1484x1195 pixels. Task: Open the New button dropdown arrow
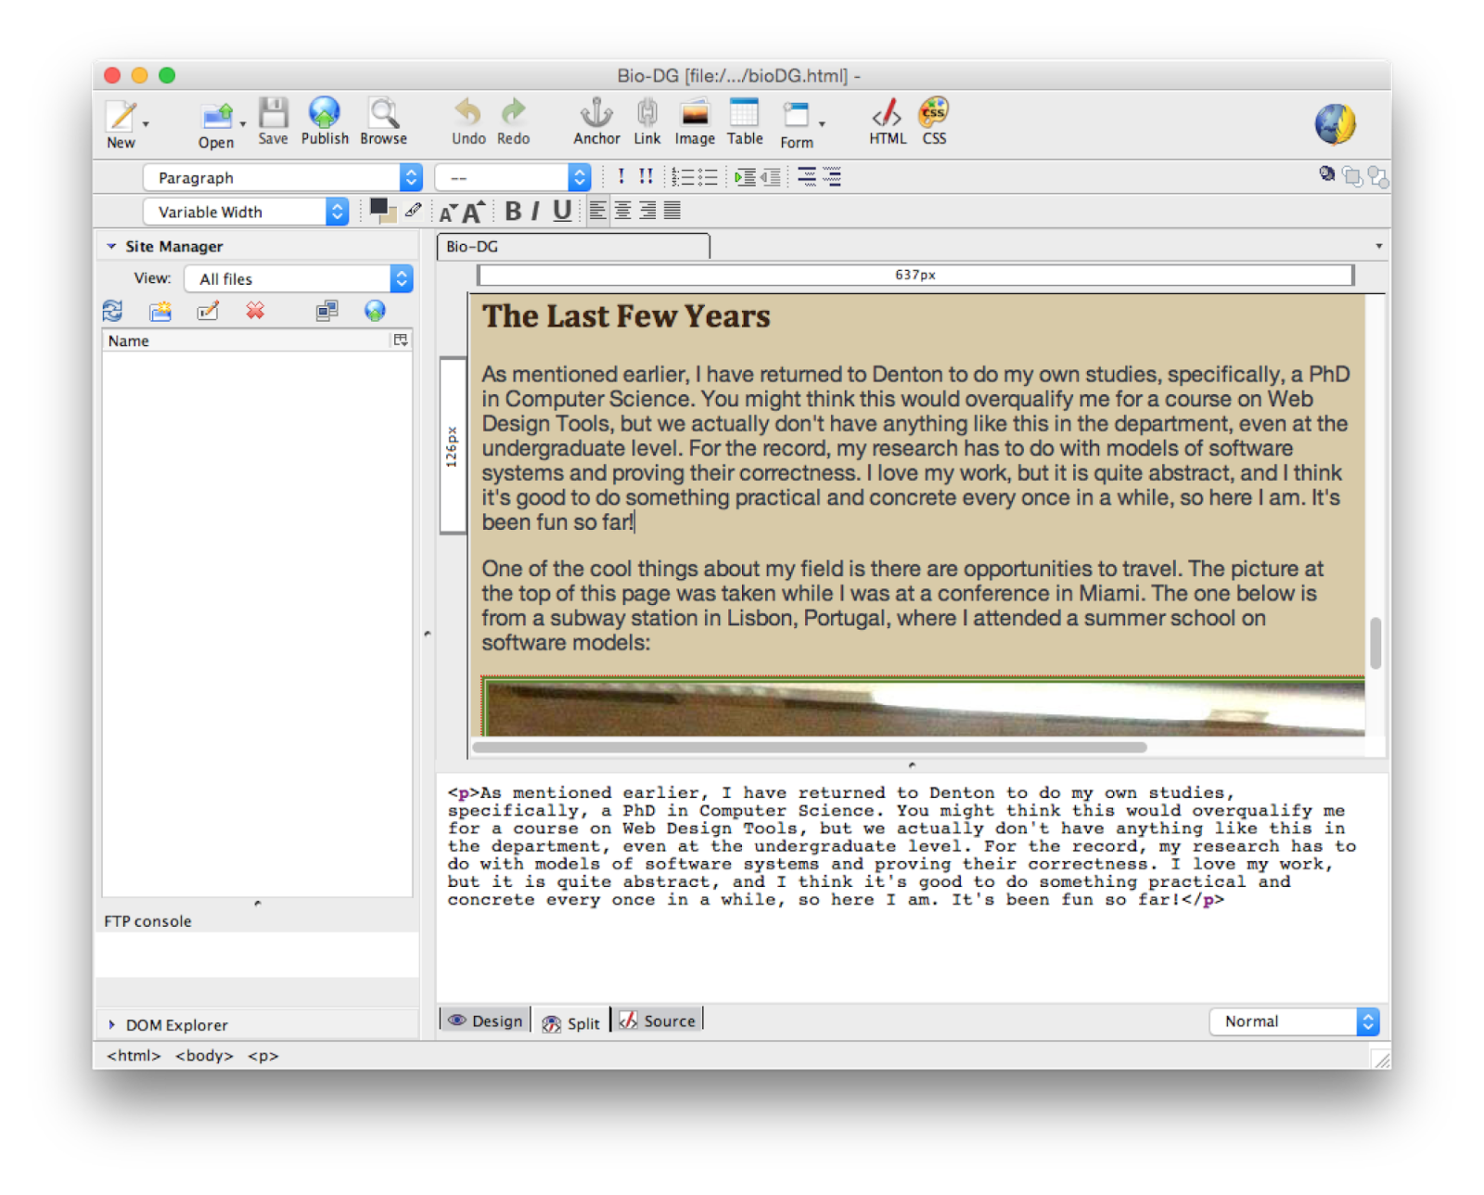146,123
